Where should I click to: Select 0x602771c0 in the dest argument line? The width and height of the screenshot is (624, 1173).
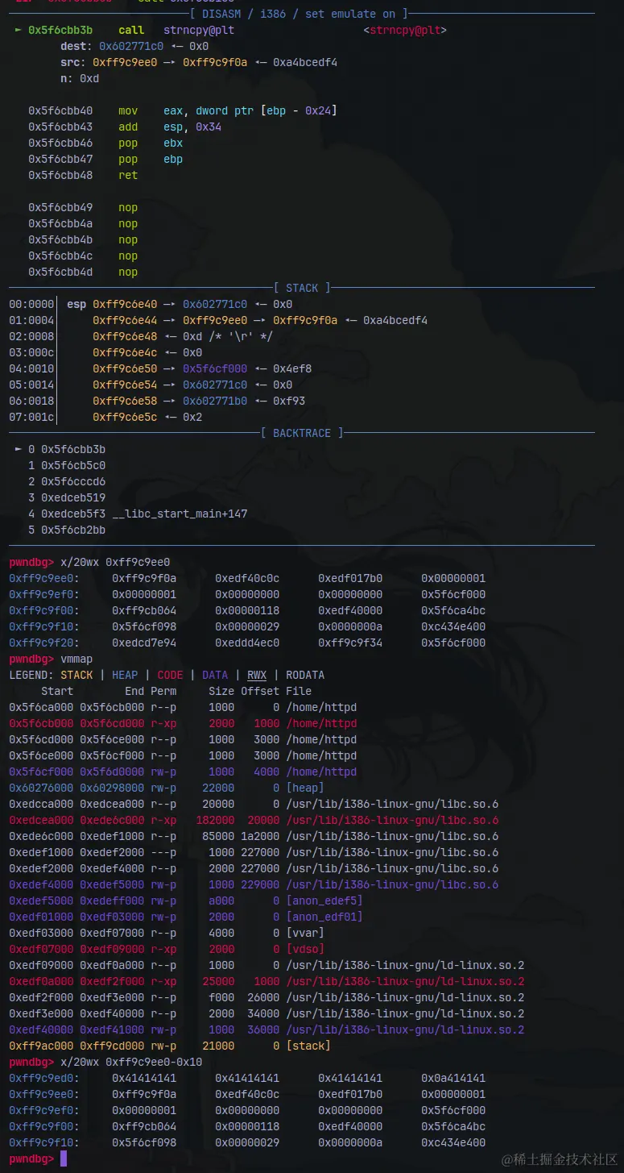(131, 46)
